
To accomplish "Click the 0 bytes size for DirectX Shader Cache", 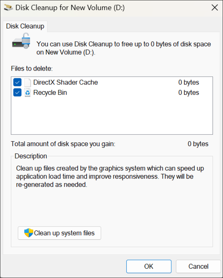I will coord(188,82).
